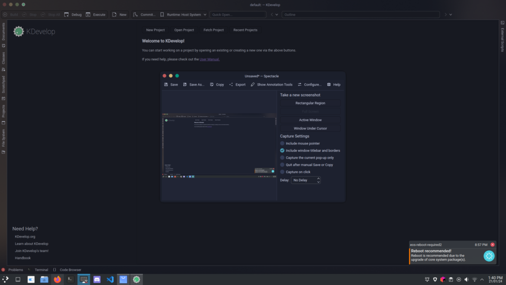Click Save As... in Spectacle

point(194,85)
